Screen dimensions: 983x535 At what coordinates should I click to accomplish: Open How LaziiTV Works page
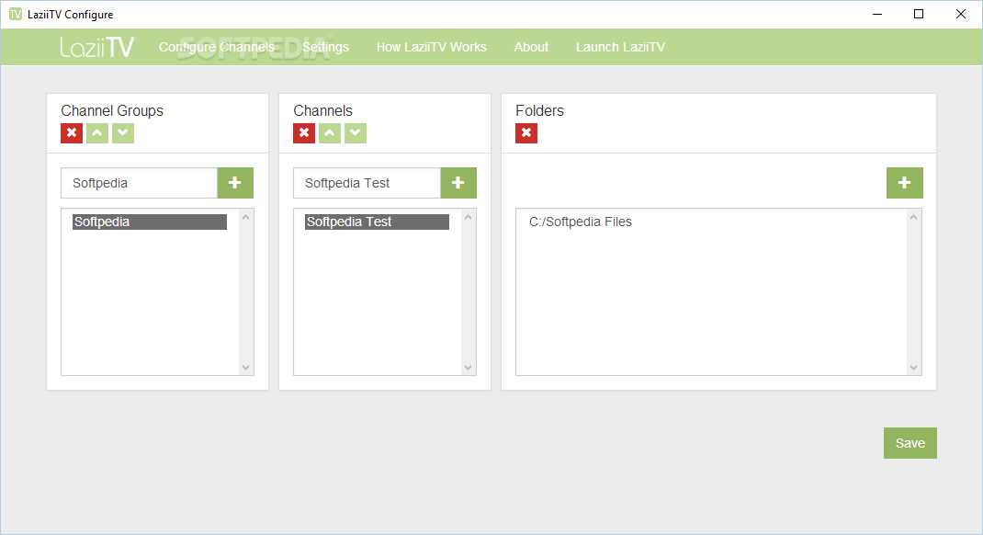tap(431, 47)
